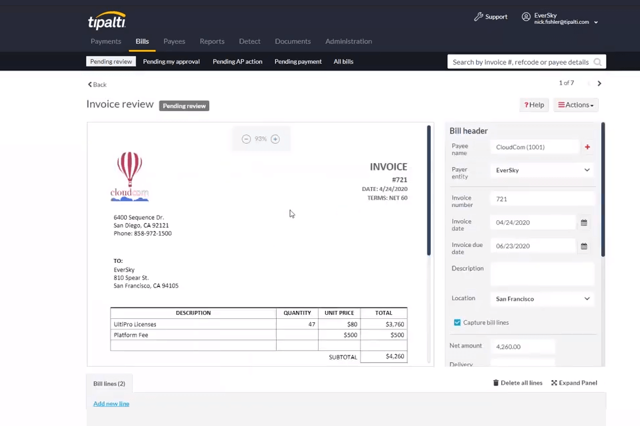Viewport: 640px width, 426px height.
Task: Open the Location dropdown
Action: point(587,299)
